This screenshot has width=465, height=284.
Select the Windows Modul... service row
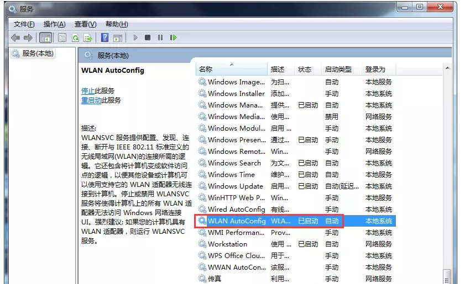point(295,128)
